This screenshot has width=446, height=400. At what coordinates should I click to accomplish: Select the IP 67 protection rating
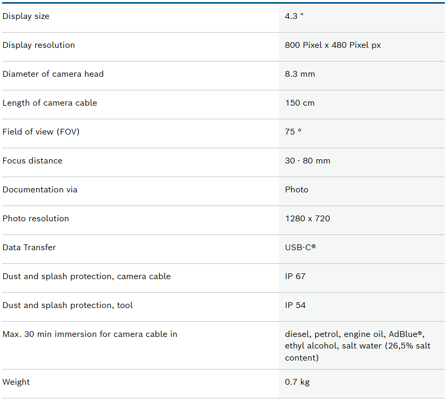[x=295, y=276]
